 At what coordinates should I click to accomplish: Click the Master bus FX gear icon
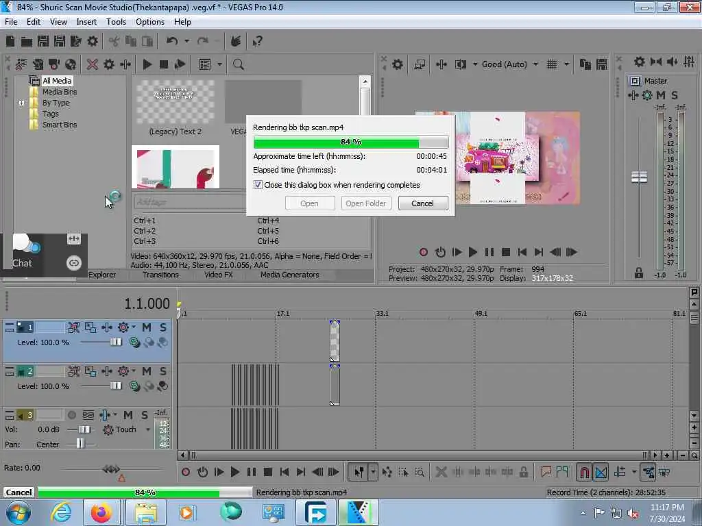(x=647, y=95)
